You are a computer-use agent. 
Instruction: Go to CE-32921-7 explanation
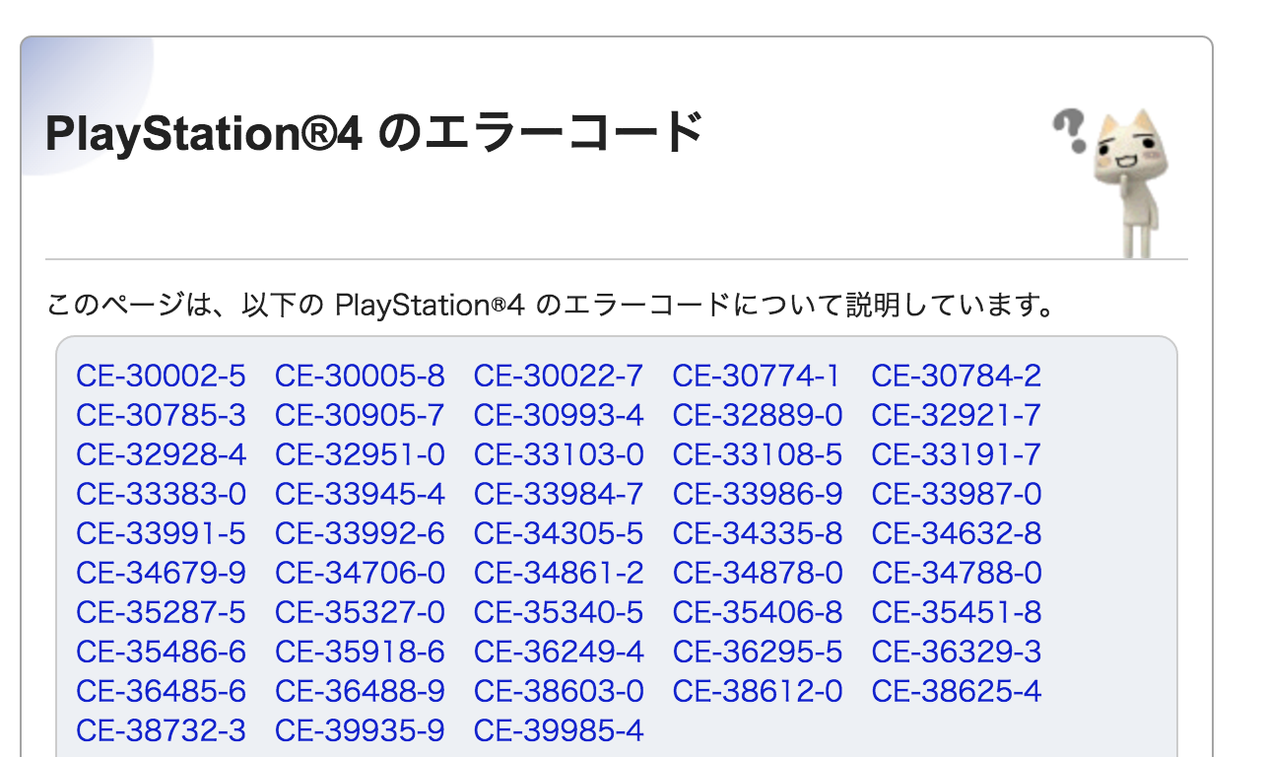(957, 415)
